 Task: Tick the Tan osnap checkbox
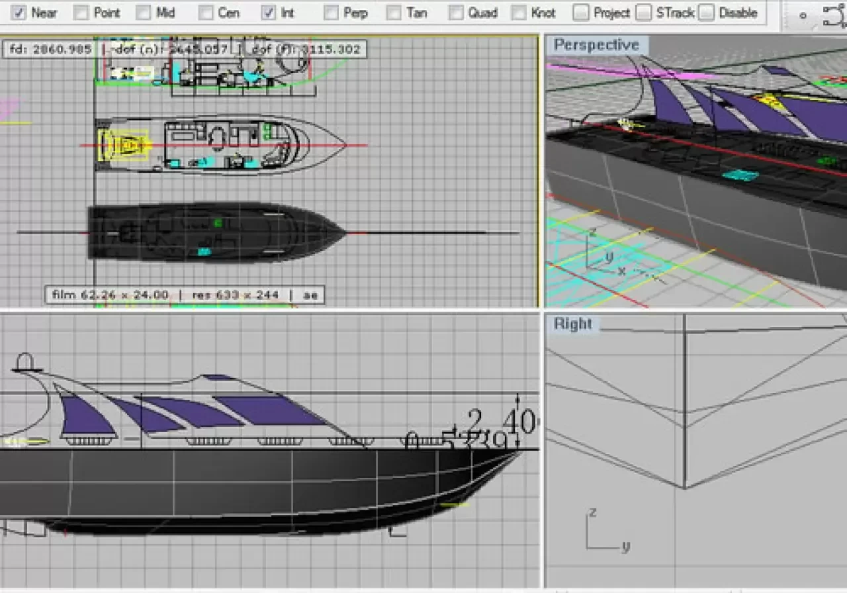394,13
